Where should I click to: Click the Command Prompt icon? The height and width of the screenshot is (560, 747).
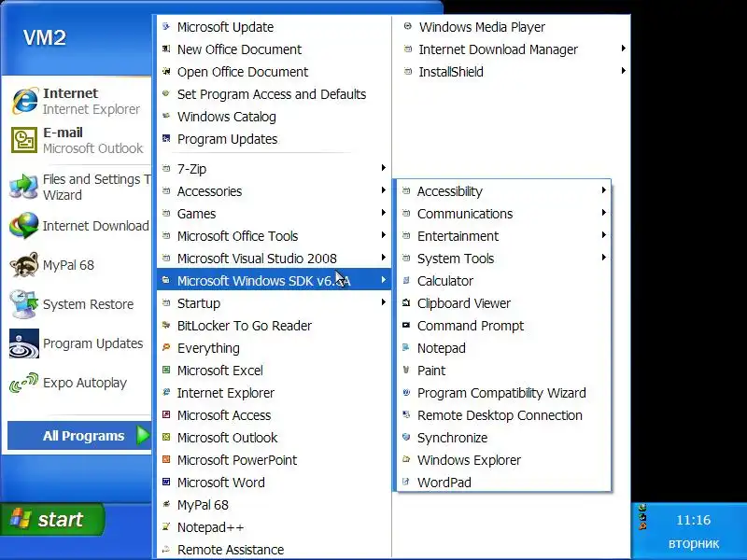point(406,325)
